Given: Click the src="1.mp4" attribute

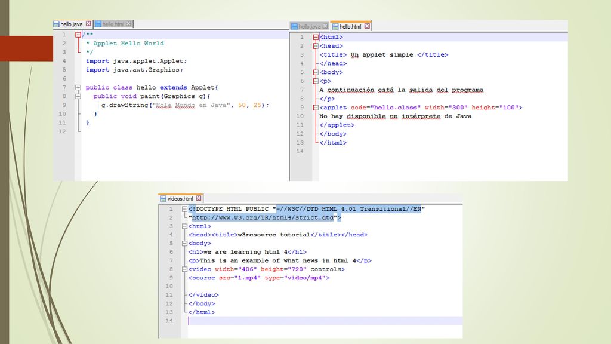Looking at the screenshot, I should pos(240,278).
